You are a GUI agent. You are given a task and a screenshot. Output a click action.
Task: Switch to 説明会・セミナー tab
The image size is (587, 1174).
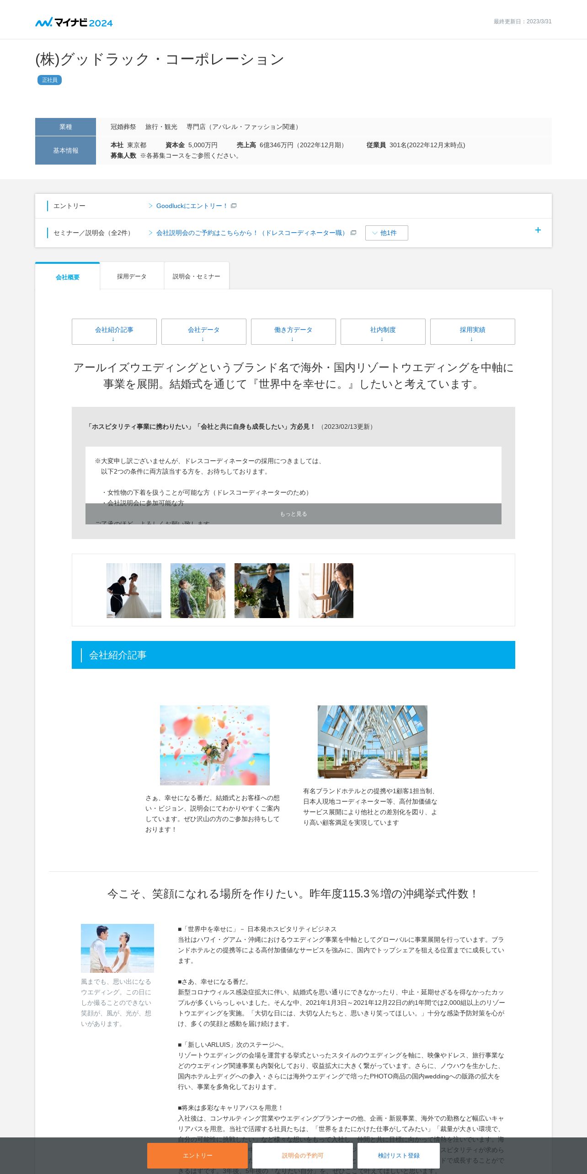tap(197, 276)
